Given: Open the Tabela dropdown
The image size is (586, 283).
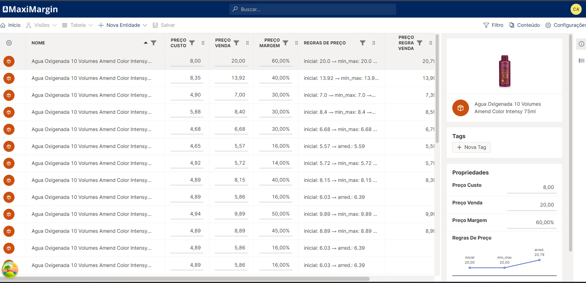Looking at the screenshot, I should coord(77,25).
